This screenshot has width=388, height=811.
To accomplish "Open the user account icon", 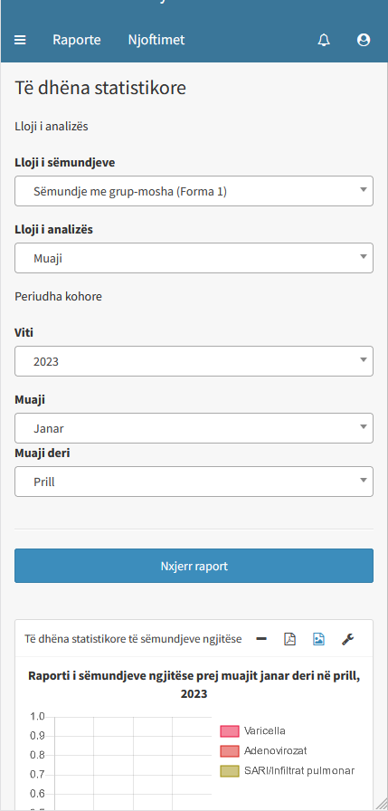I will [364, 40].
